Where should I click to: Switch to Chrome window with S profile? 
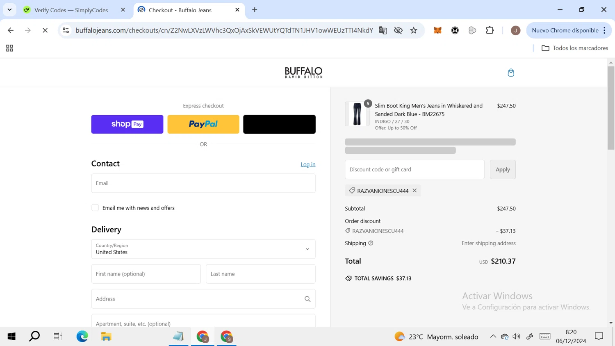pos(227,337)
